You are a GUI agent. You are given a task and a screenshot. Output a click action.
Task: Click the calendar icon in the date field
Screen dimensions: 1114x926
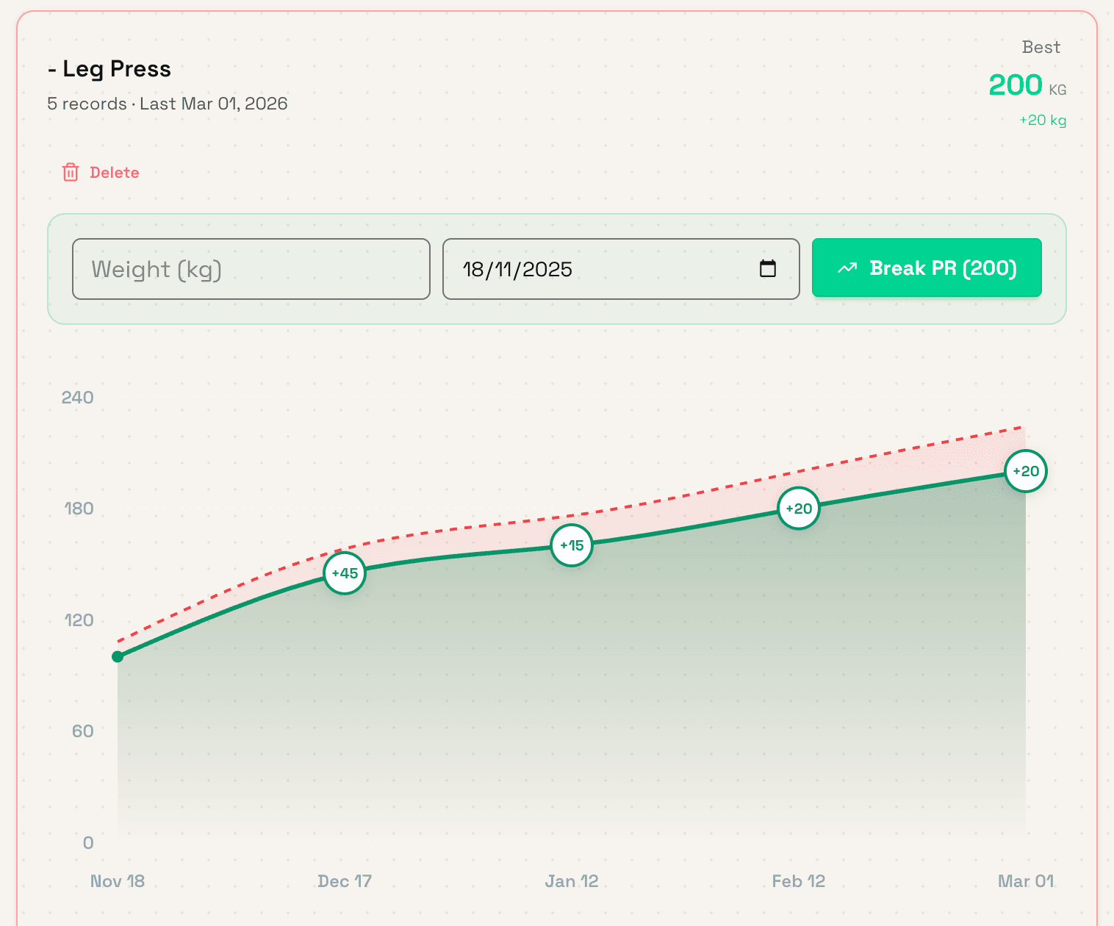769,269
